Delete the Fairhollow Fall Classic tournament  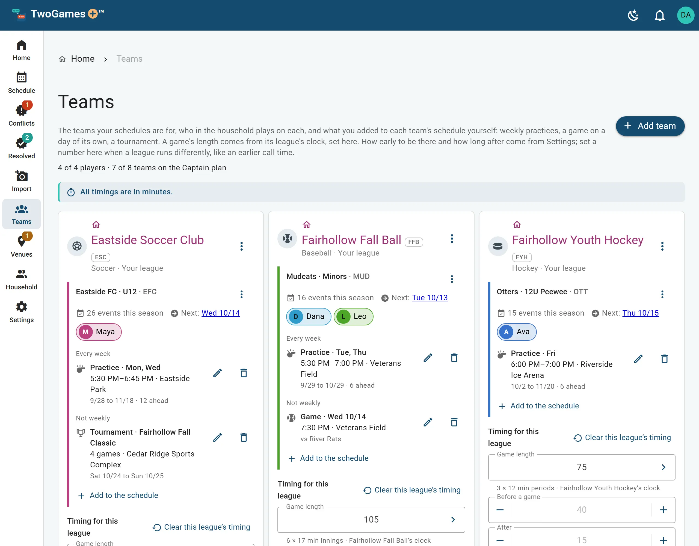coord(244,437)
